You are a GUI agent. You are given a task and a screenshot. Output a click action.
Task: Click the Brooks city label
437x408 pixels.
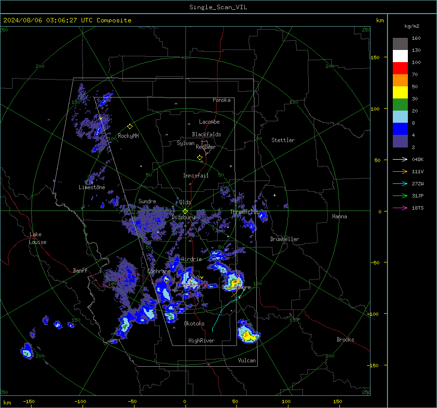345,340
